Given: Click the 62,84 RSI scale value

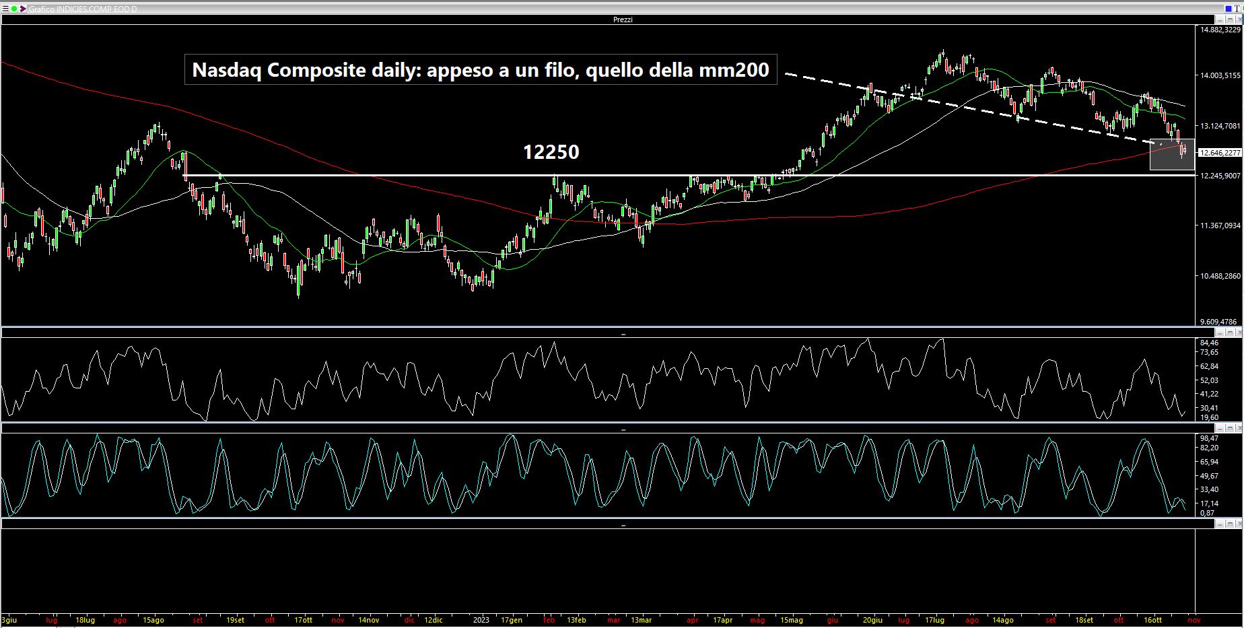Looking at the screenshot, I should click(1209, 366).
